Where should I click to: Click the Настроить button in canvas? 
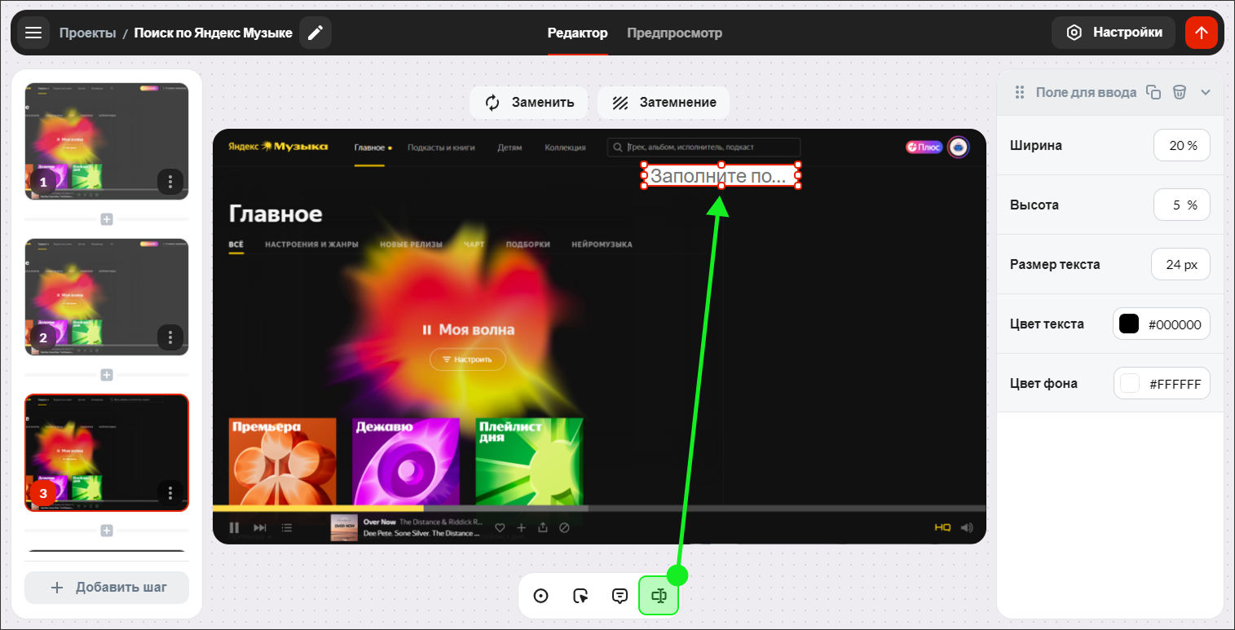[467, 359]
